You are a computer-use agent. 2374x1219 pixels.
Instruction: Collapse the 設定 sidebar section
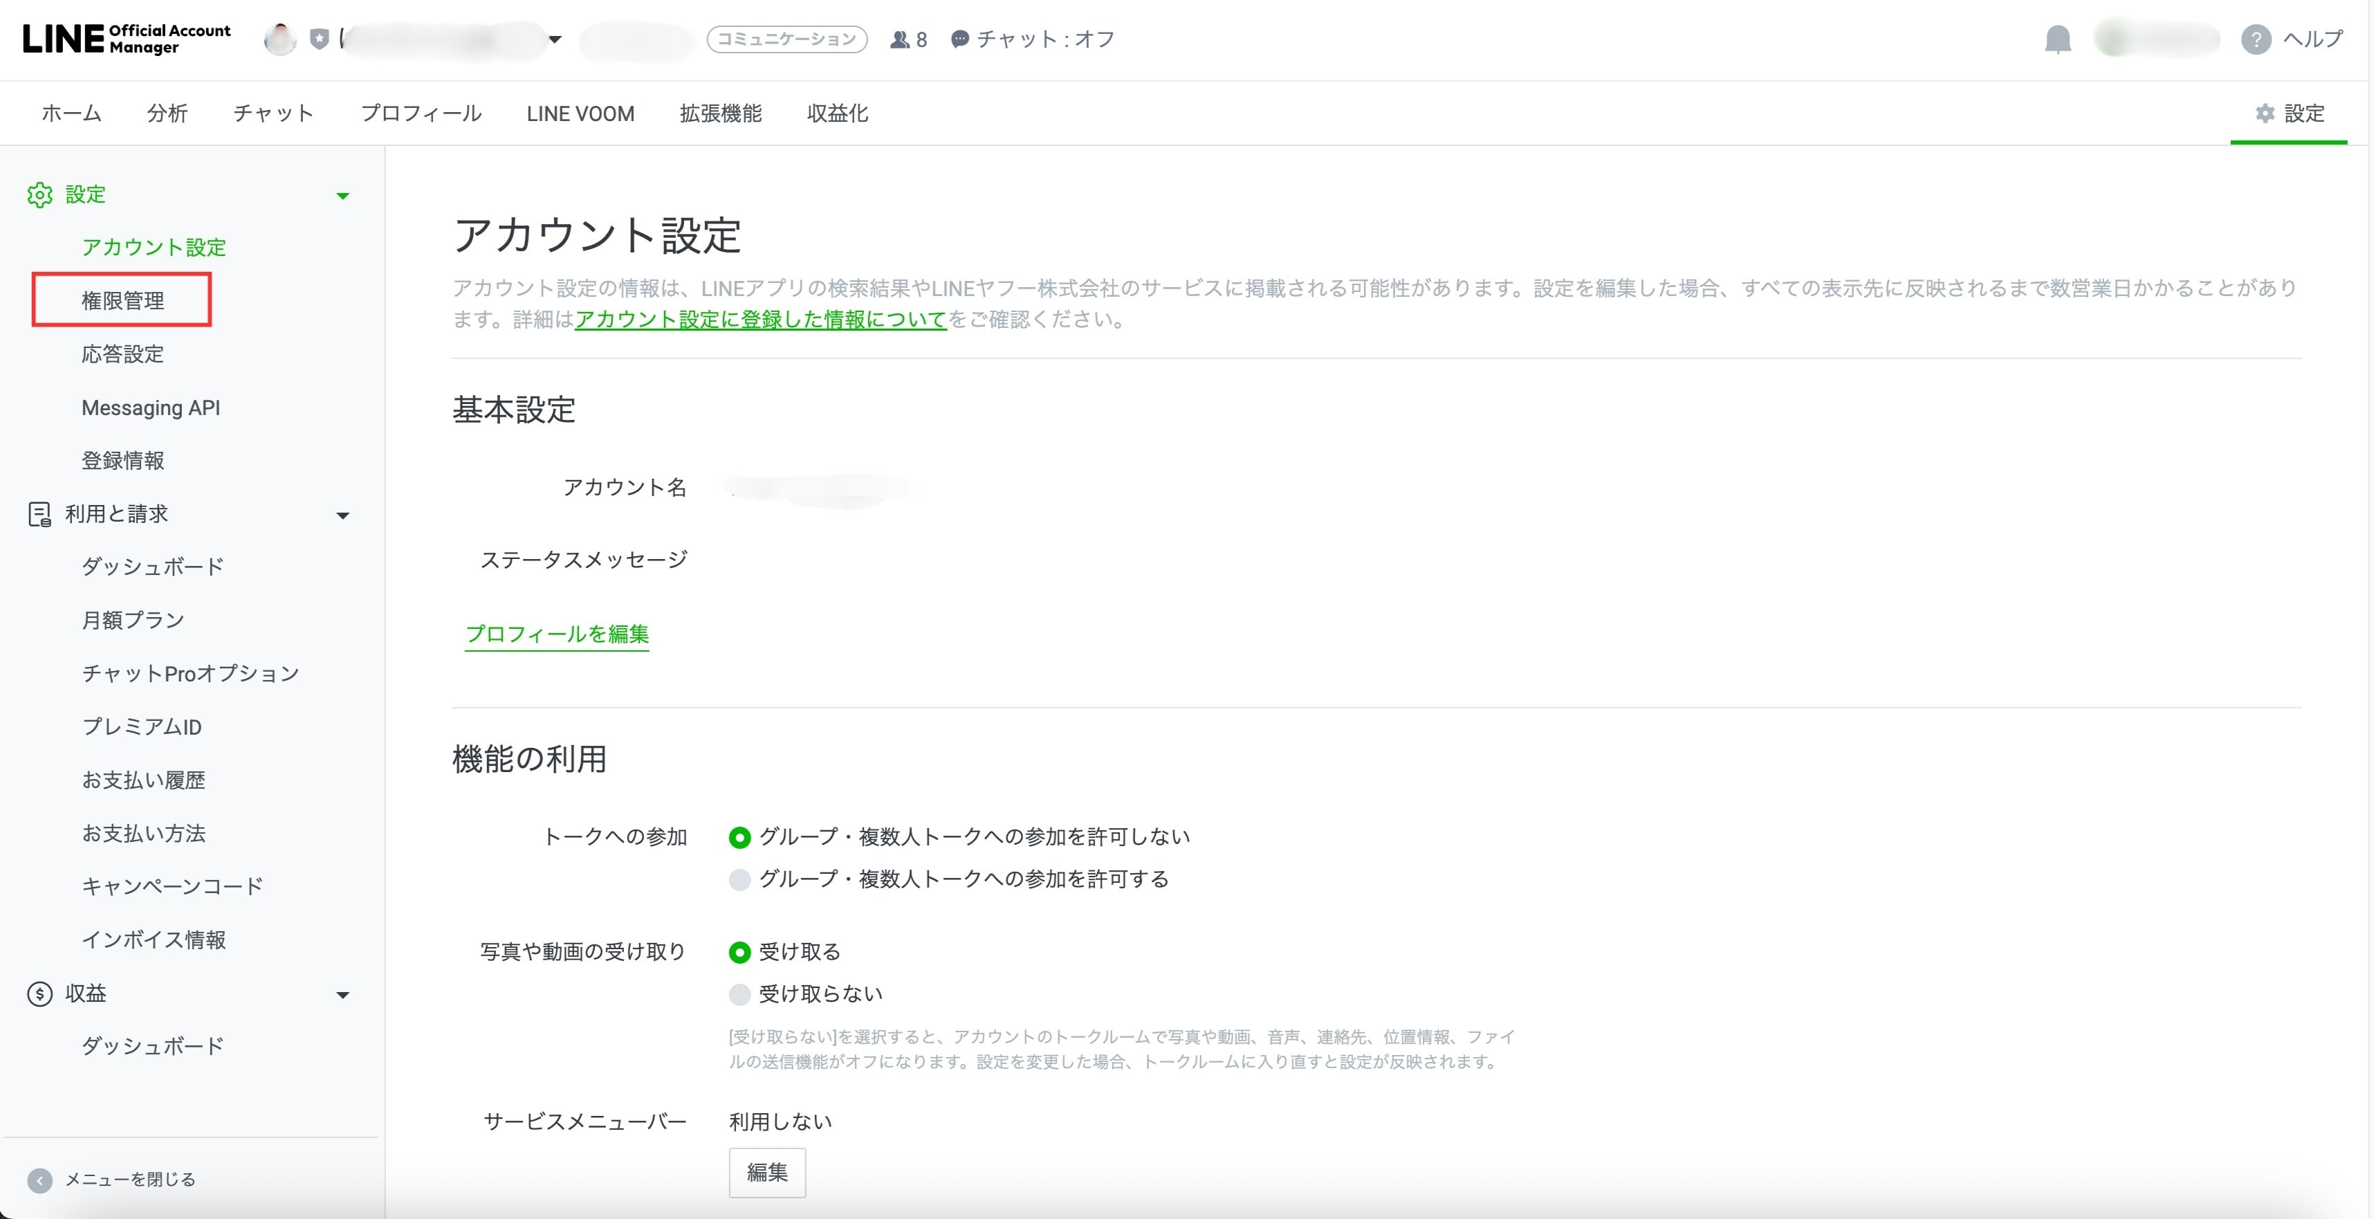pos(343,195)
